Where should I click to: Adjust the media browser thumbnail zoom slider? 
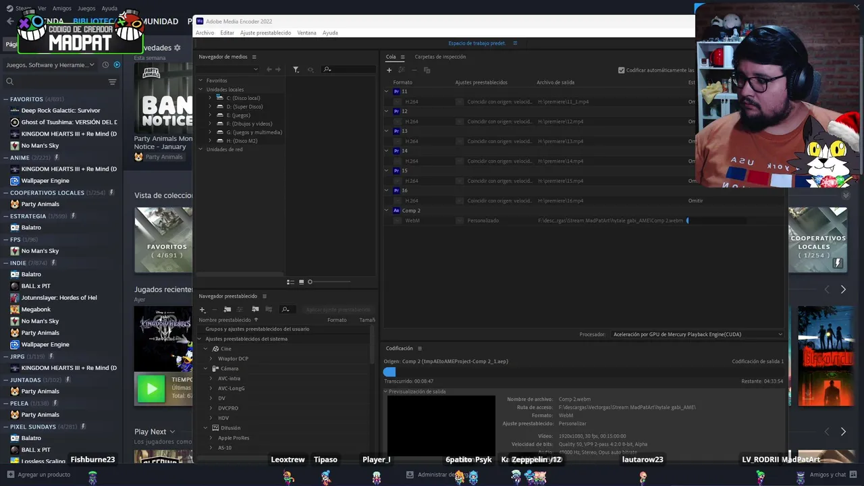(x=329, y=282)
